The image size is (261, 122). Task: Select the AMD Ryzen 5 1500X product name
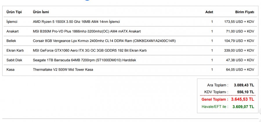coord(76,22)
